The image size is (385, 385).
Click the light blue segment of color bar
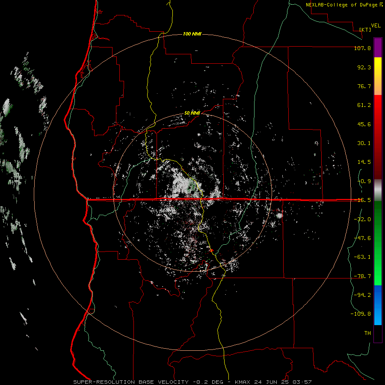pos(378,305)
